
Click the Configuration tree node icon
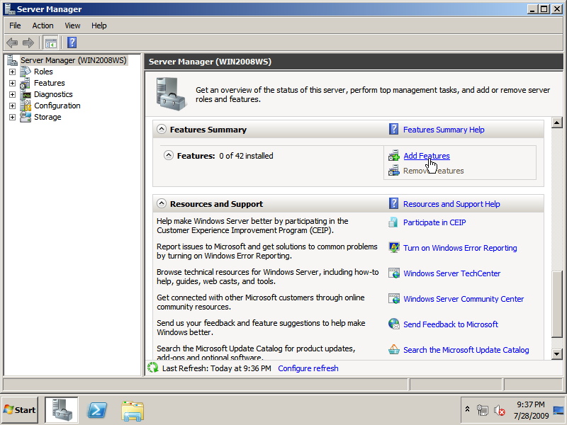(26, 106)
